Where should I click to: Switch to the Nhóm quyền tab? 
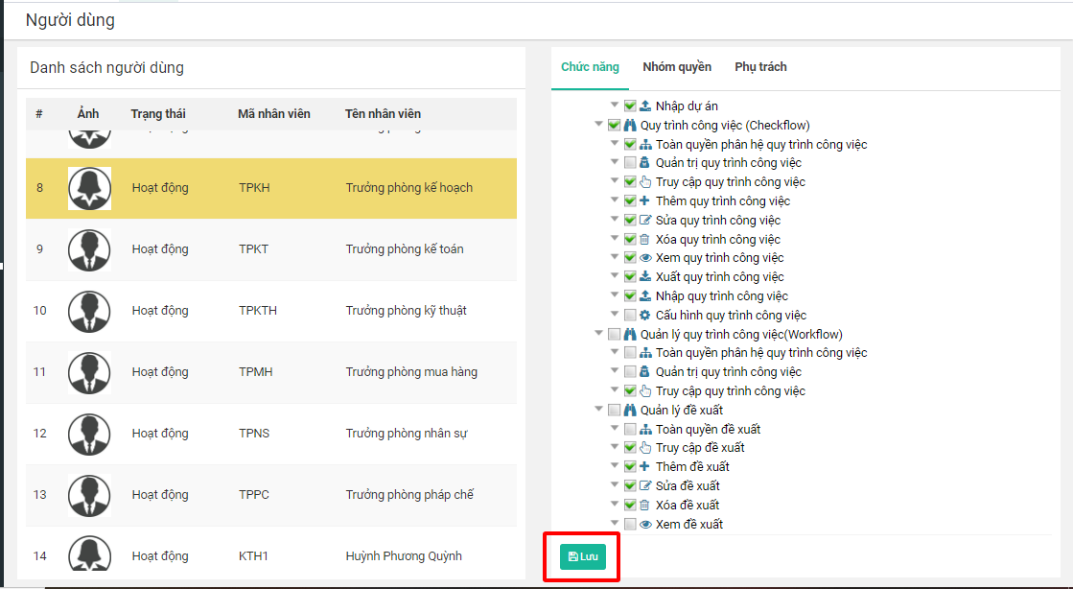click(x=677, y=67)
